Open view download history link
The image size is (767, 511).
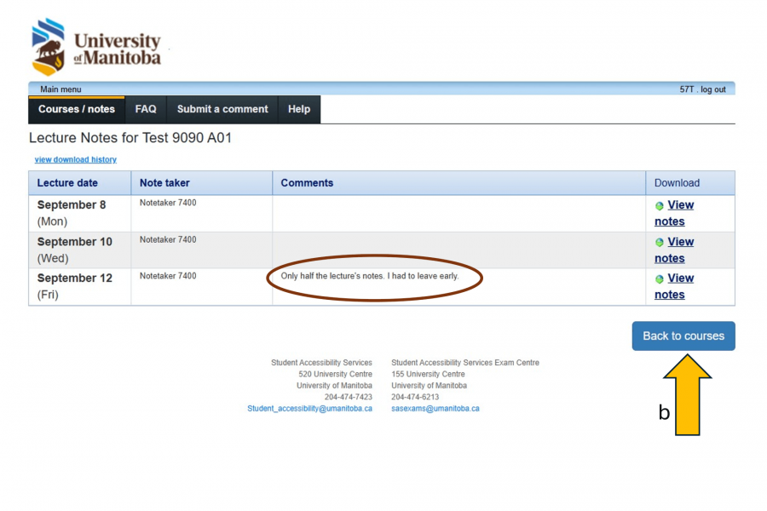pyautogui.click(x=76, y=159)
